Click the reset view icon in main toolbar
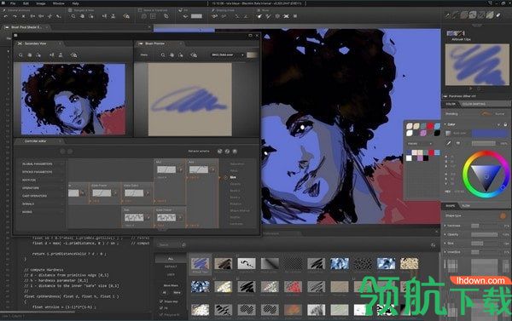This screenshot has width=512, height=321. tap(126, 16)
